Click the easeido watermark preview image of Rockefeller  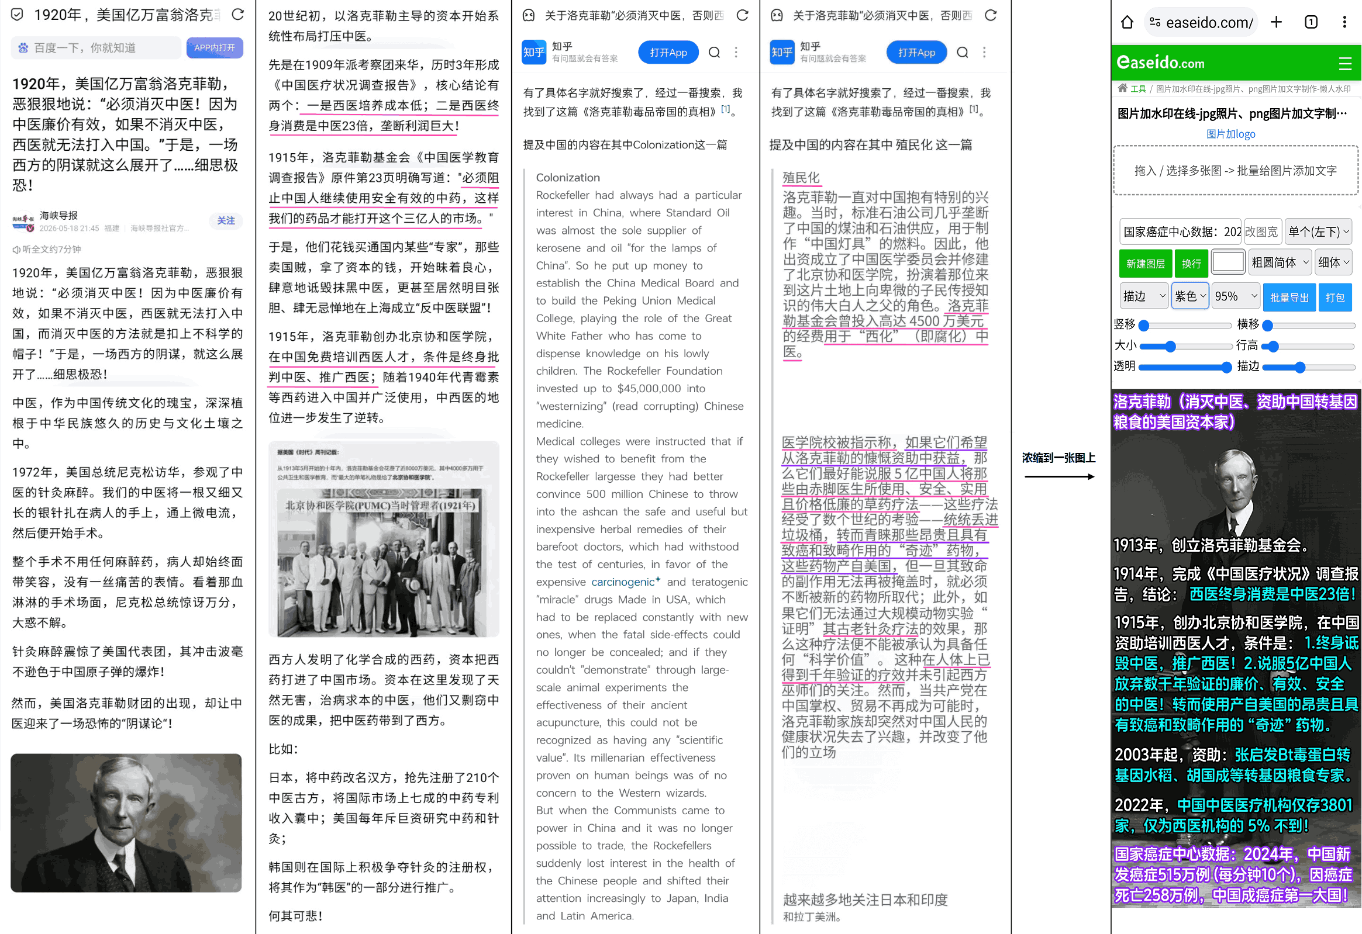(1236, 649)
